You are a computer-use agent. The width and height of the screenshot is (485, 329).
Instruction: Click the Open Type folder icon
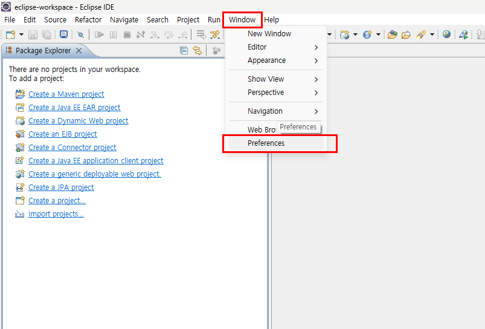(392, 34)
